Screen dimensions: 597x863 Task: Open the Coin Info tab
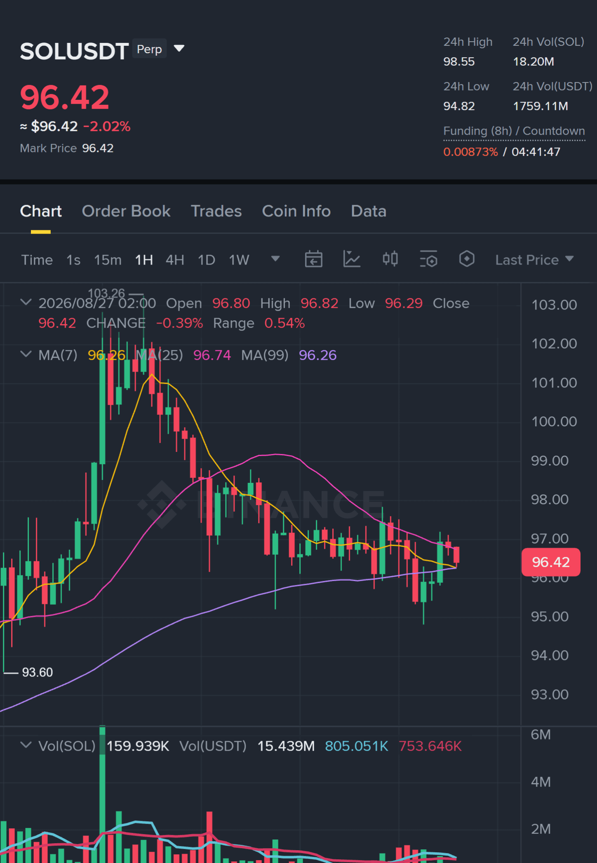296,211
